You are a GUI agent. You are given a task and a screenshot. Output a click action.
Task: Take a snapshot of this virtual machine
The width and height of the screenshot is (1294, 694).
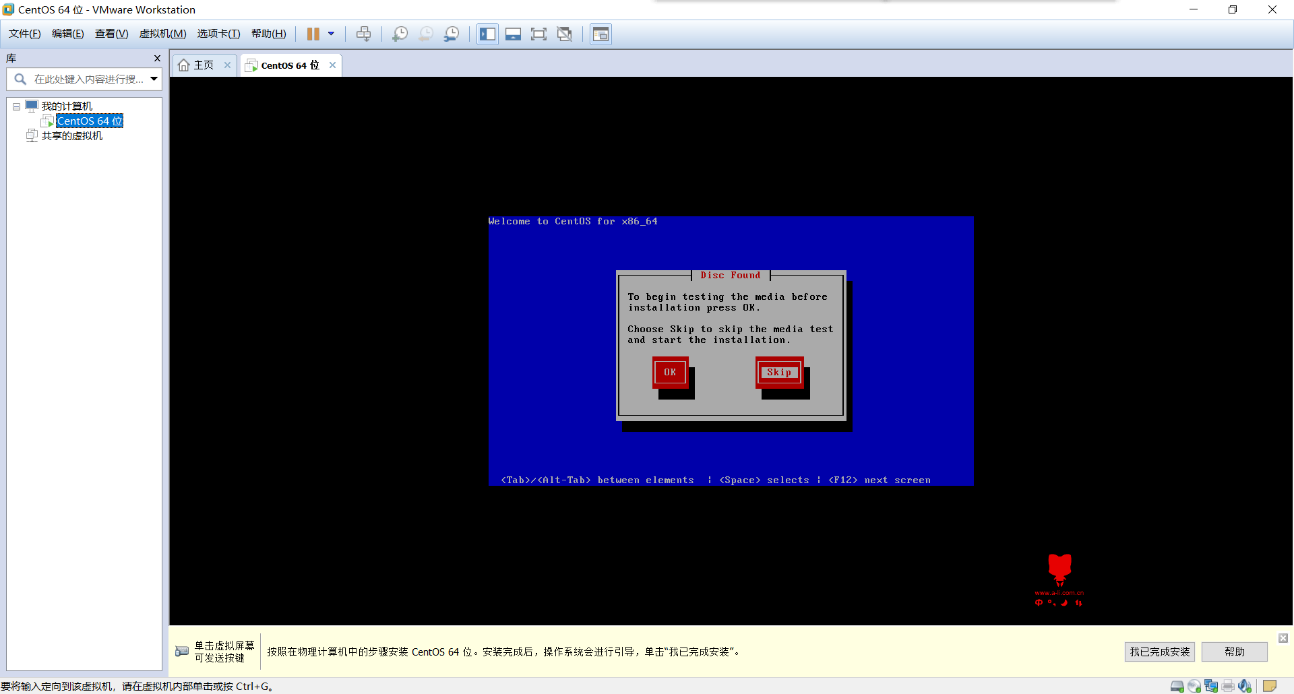point(400,34)
